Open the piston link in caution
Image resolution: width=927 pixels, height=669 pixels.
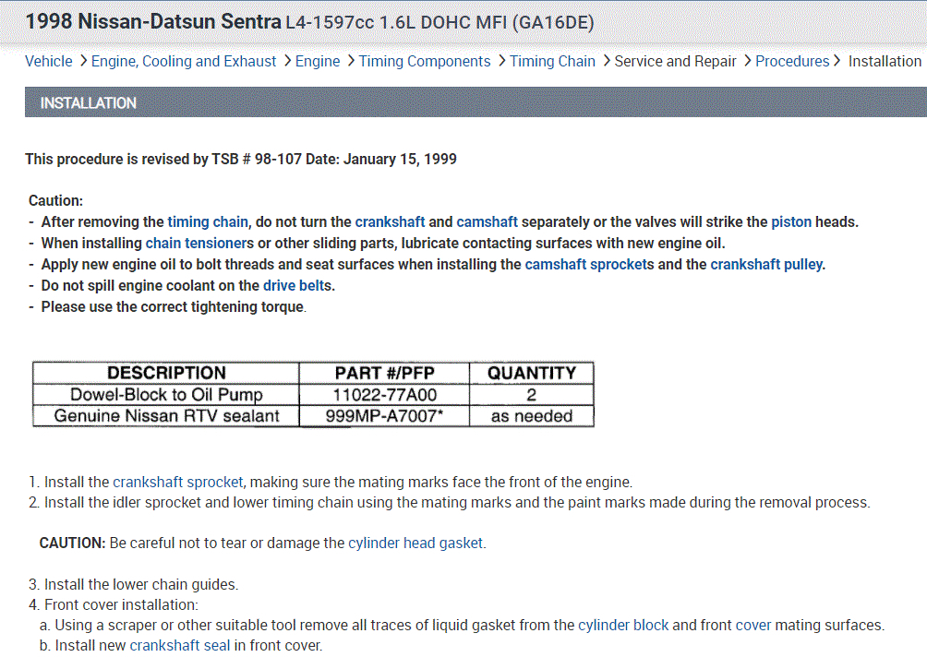791,222
